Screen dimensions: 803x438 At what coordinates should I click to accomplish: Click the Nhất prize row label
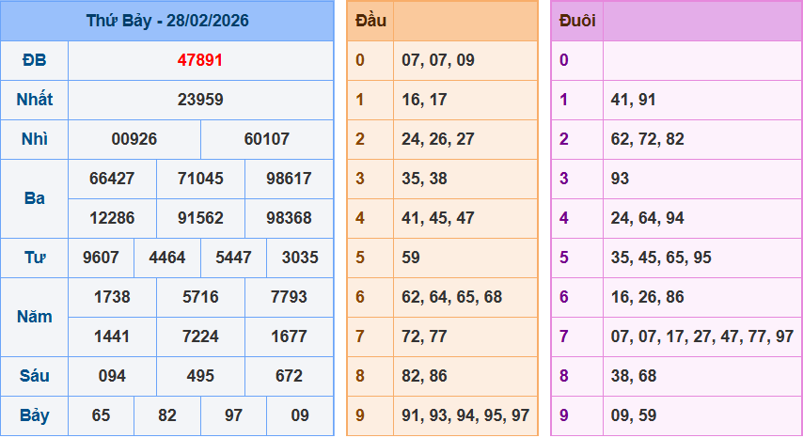[x=35, y=100]
